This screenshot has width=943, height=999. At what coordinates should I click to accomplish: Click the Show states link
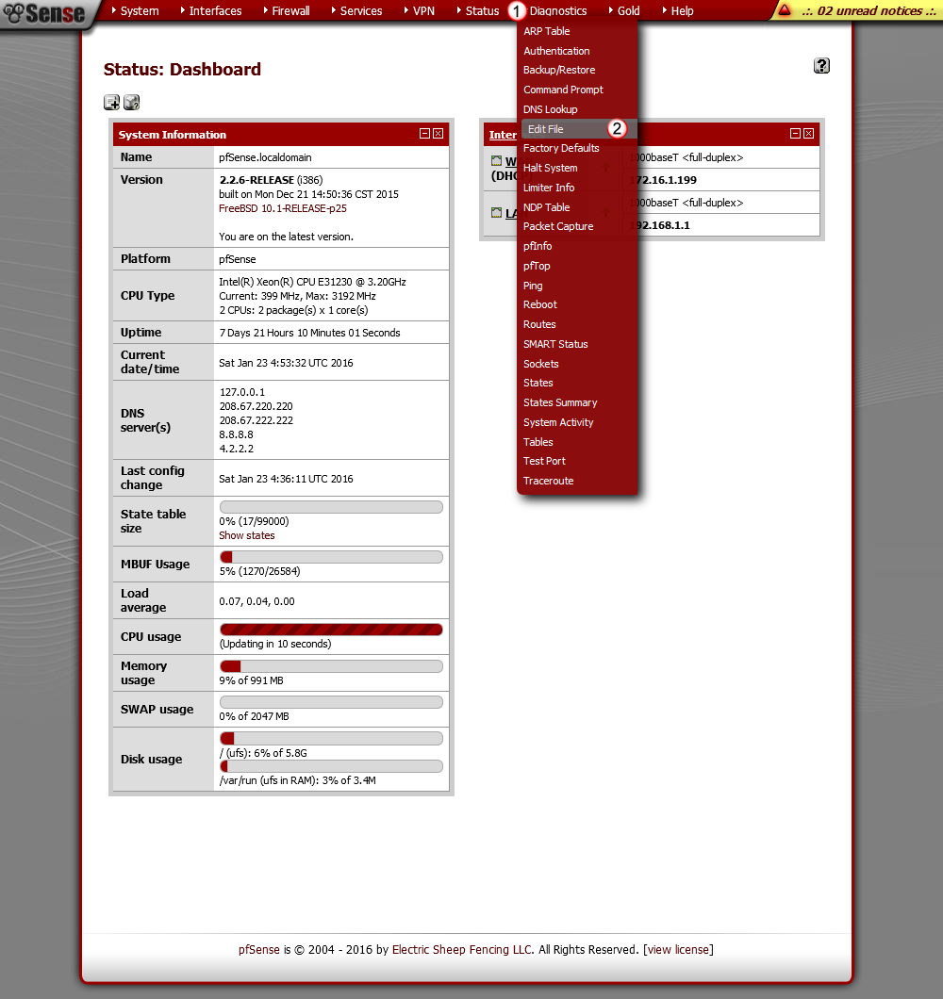(247, 536)
